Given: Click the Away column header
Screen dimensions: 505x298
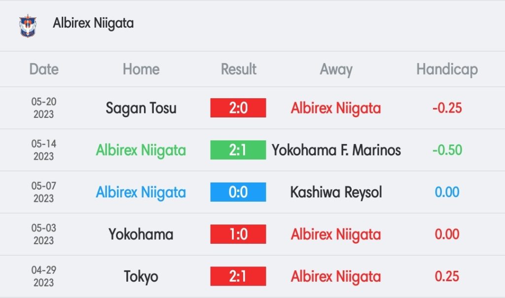Looking at the screenshot, I should tap(336, 70).
